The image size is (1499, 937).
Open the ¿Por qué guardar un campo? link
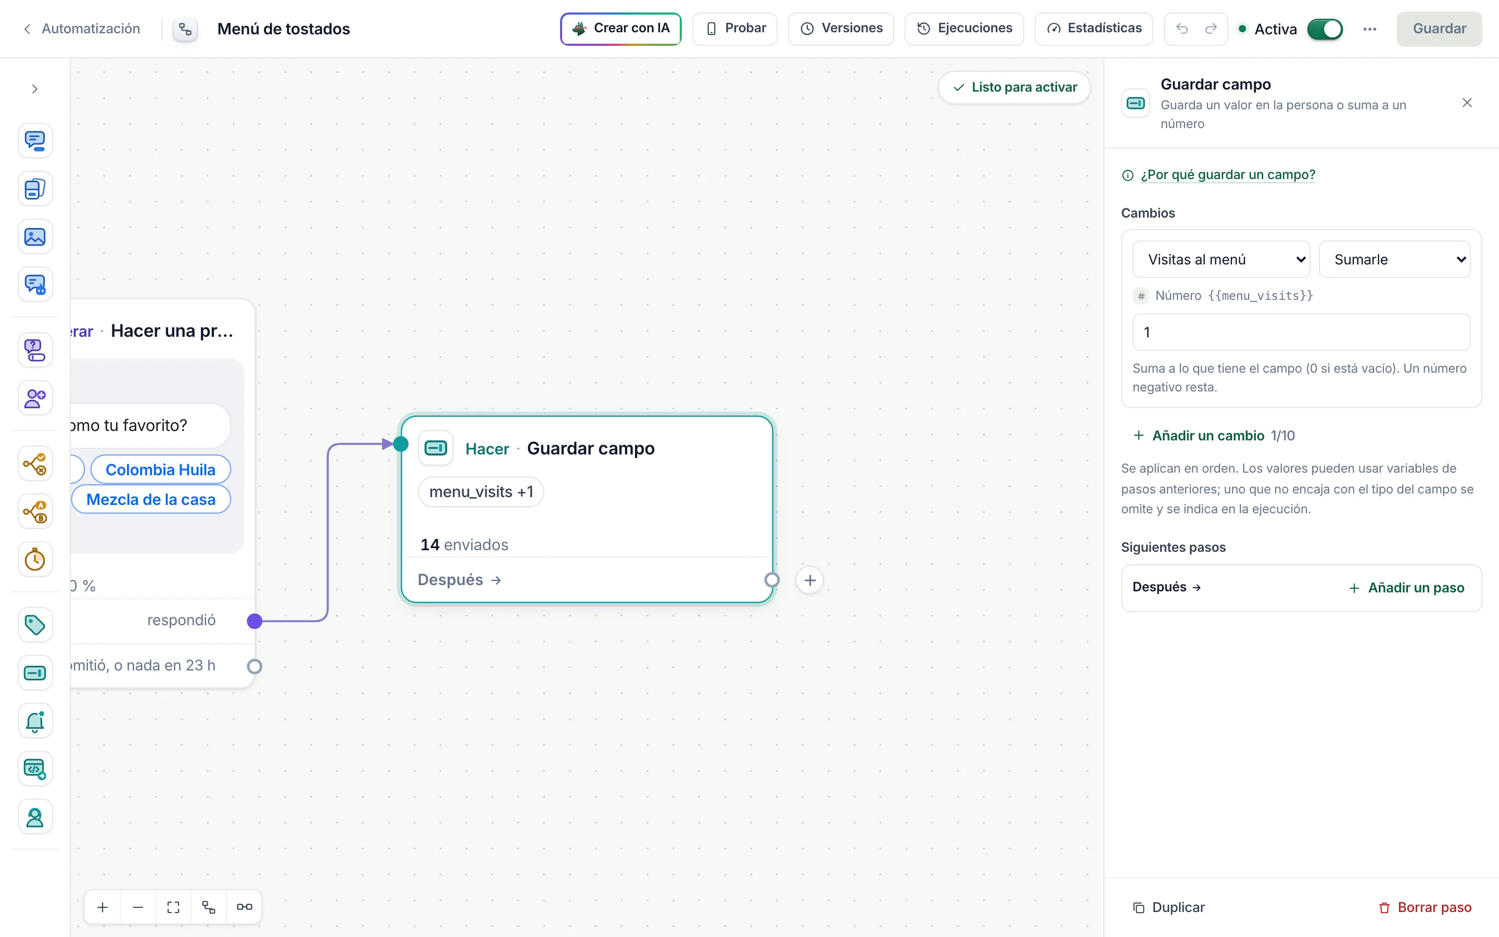[x=1228, y=175]
